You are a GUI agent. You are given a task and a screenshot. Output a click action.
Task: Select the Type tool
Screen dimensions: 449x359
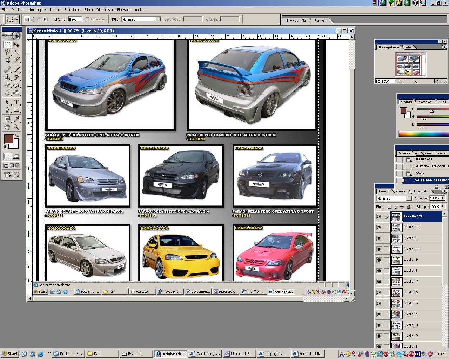16,102
